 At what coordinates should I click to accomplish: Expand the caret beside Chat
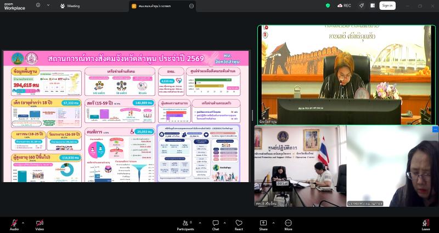[224, 223]
